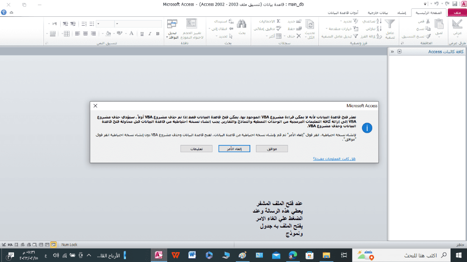
Task: Center text alignment icon
Action: (85, 34)
